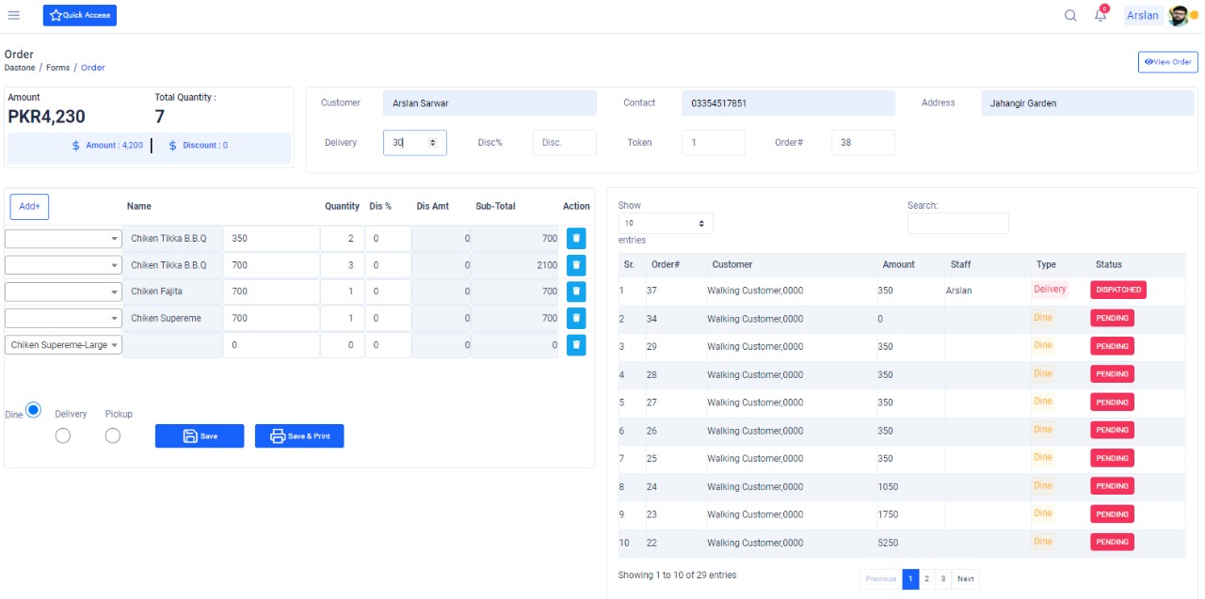This screenshot has height=599, width=1205.
Task: Remove the first Chiken Tikka B.B.Q row
Action: point(576,239)
